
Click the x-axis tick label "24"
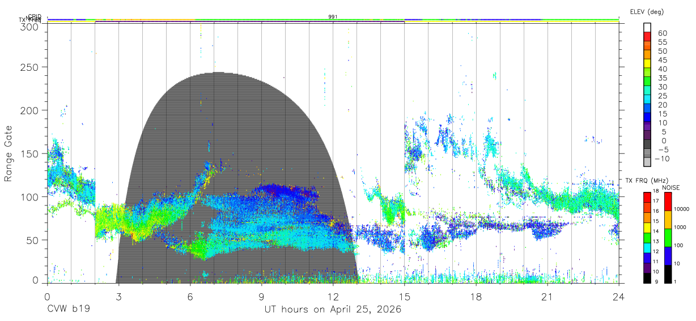619,296
